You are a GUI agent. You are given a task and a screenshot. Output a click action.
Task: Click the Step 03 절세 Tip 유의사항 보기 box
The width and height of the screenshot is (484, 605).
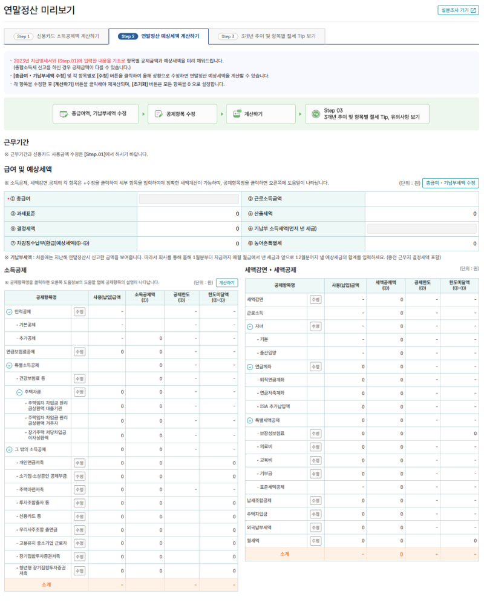click(367, 114)
